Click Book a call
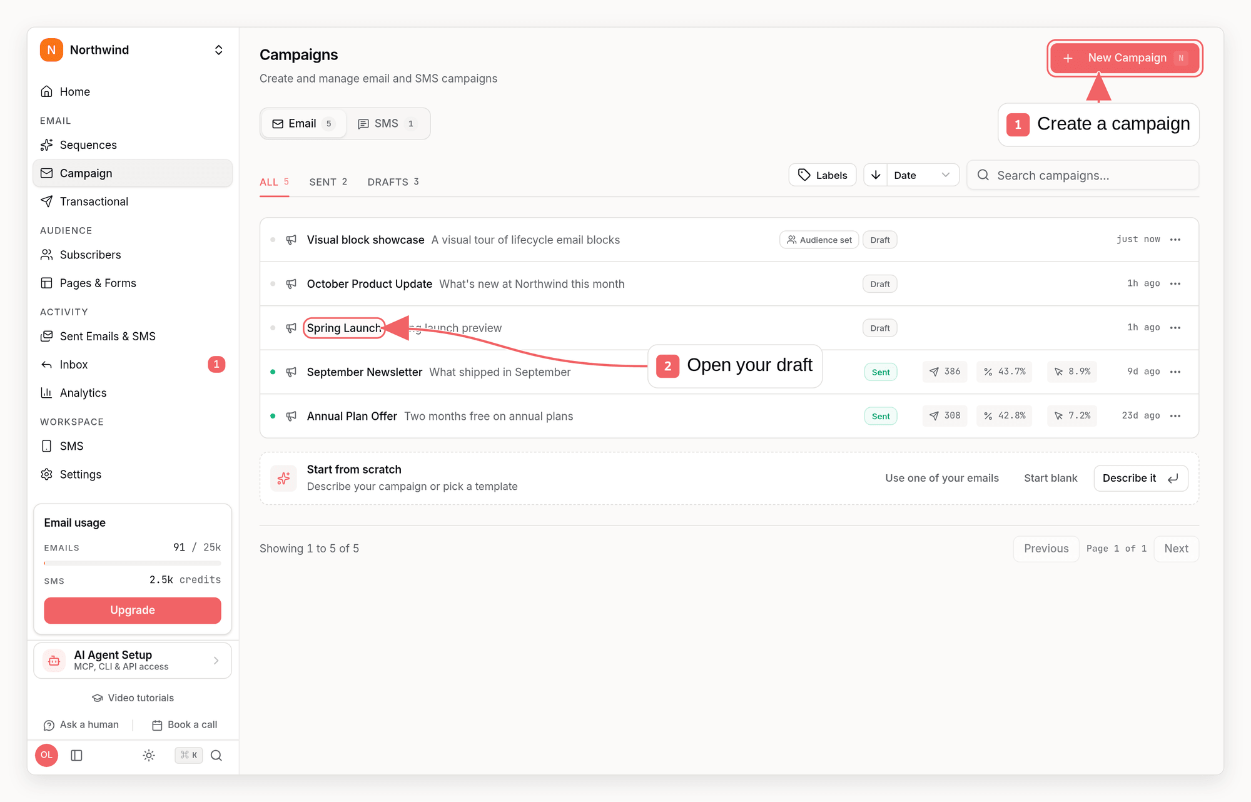The image size is (1251, 802). pos(185,725)
